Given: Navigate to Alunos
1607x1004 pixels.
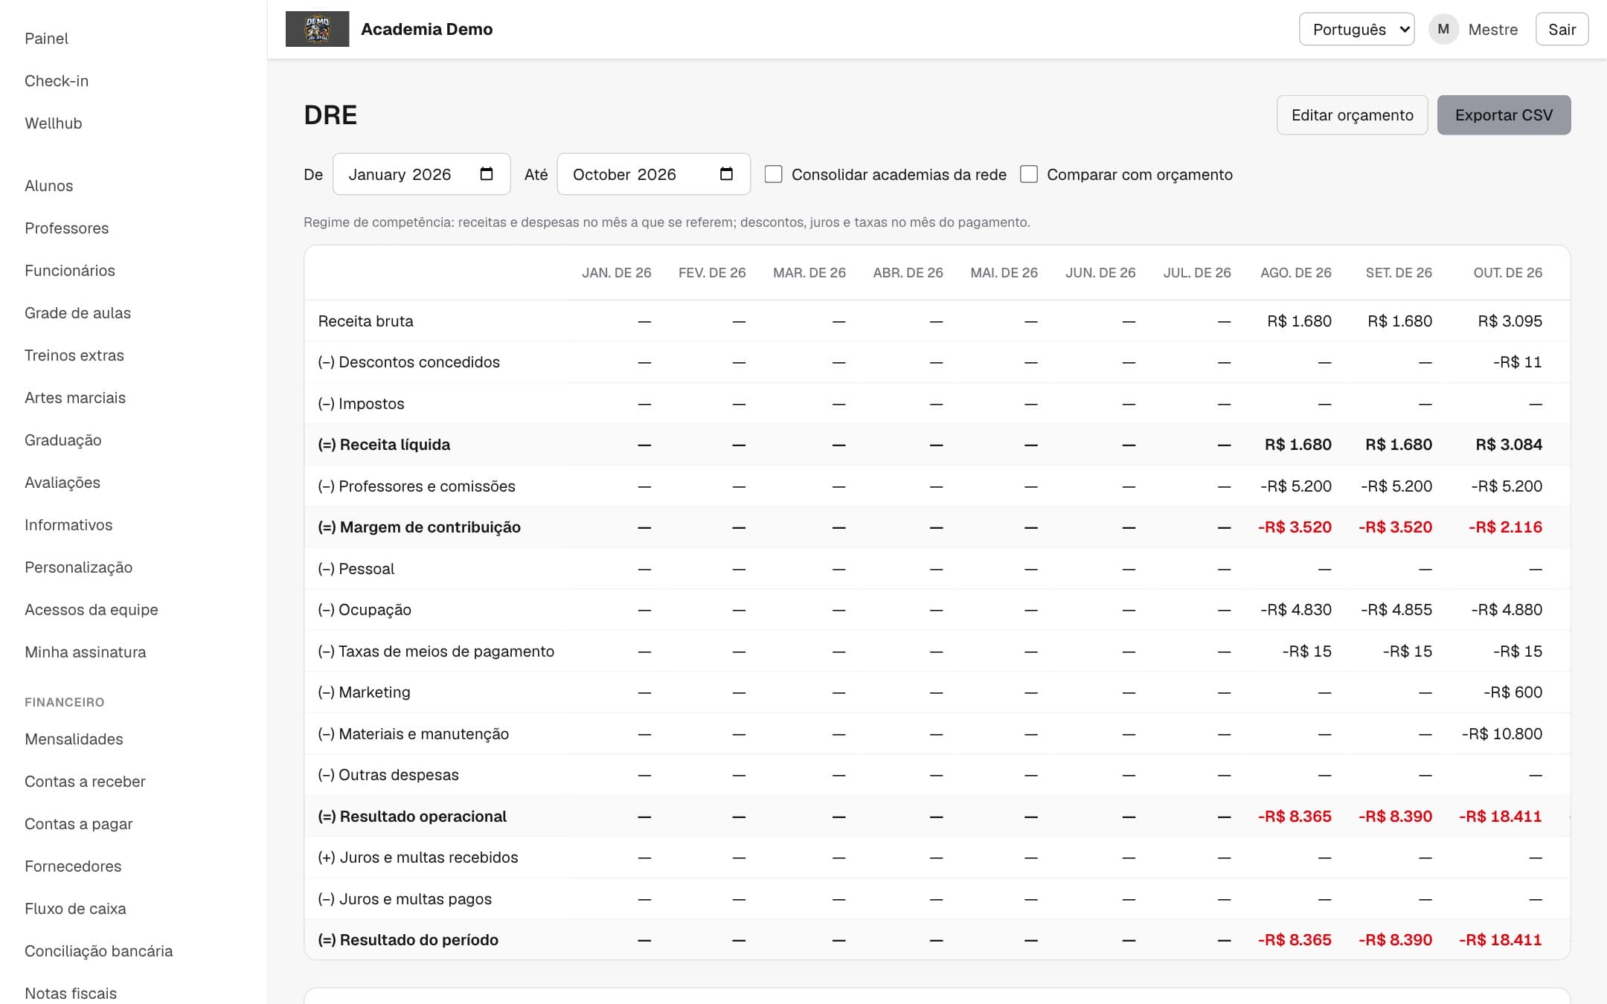Looking at the screenshot, I should [x=49, y=186].
